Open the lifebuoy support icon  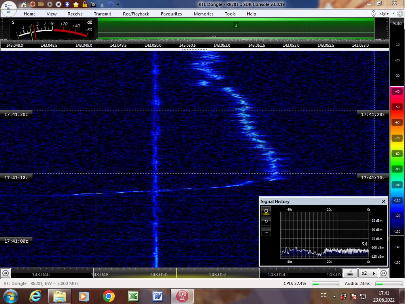(32, 4)
